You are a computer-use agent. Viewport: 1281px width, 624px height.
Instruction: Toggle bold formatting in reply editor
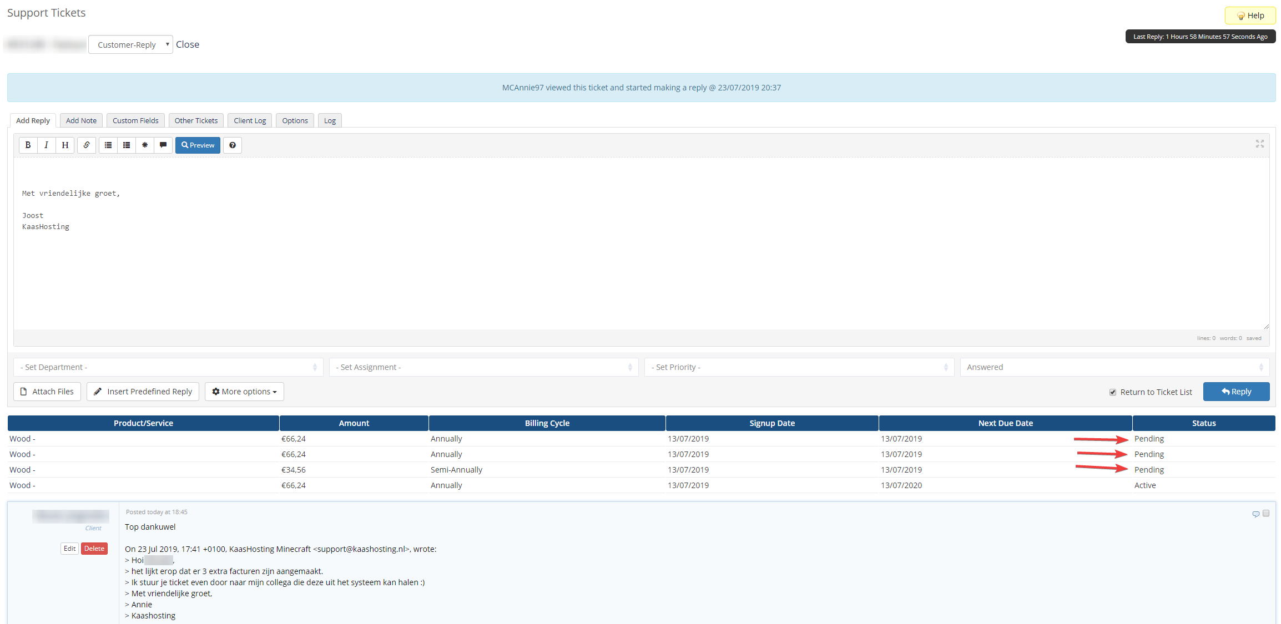pos(28,145)
